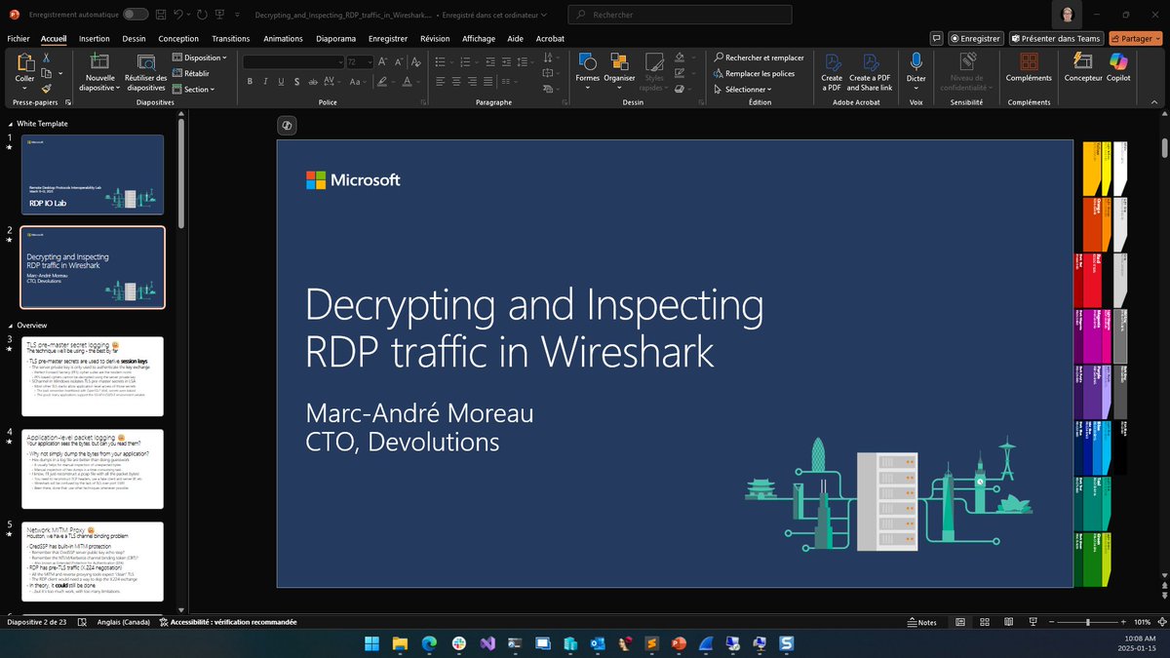This screenshot has width=1170, height=658.
Task: Click Create a PDF and Share link
Action: 868,71
